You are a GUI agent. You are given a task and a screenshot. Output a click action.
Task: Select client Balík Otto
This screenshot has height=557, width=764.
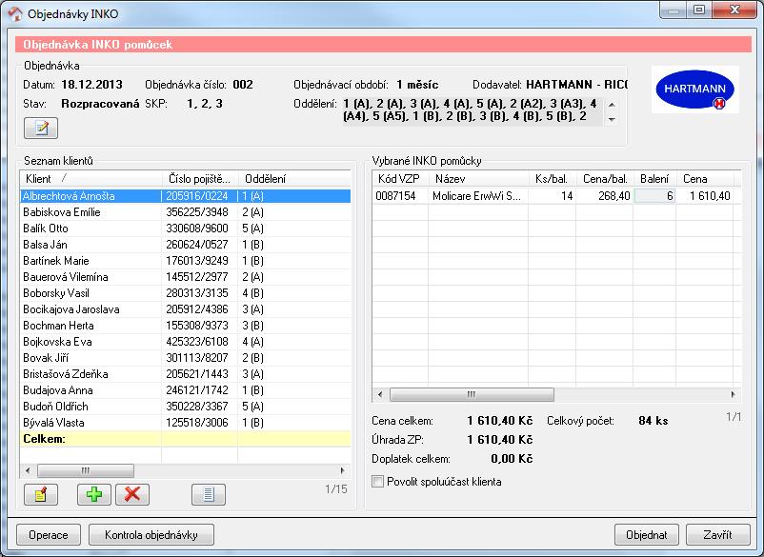pos(185,229)
